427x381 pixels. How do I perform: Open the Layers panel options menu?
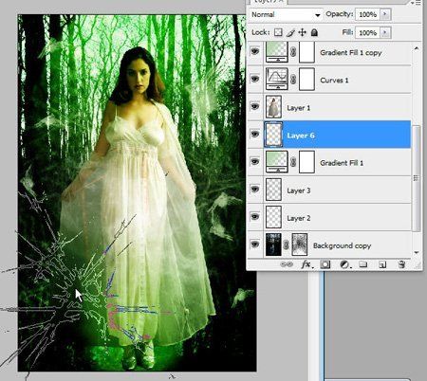[417, 2]
